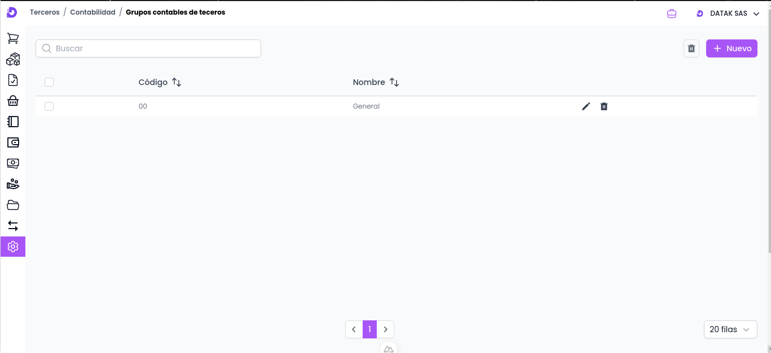Click the Nuevo button
Screen dimensions: 771x353
click(732, 48)
